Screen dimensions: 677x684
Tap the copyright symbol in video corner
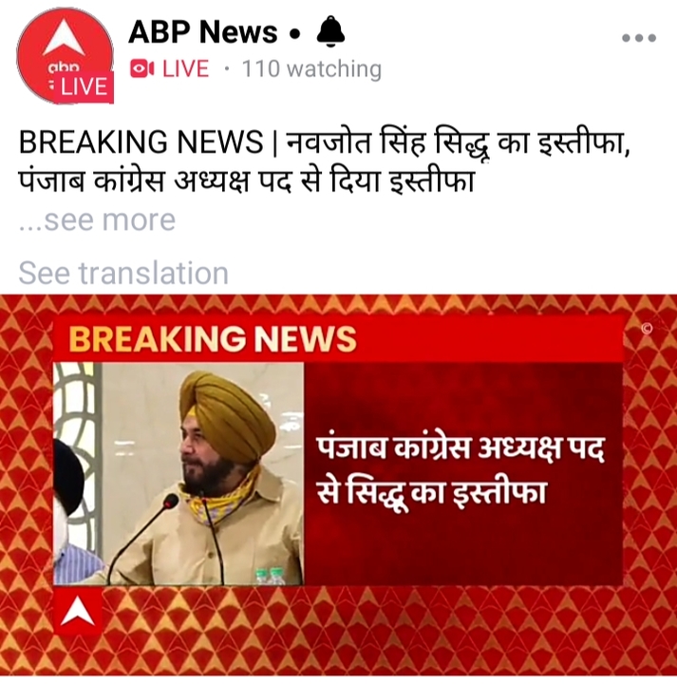[647, 329]
